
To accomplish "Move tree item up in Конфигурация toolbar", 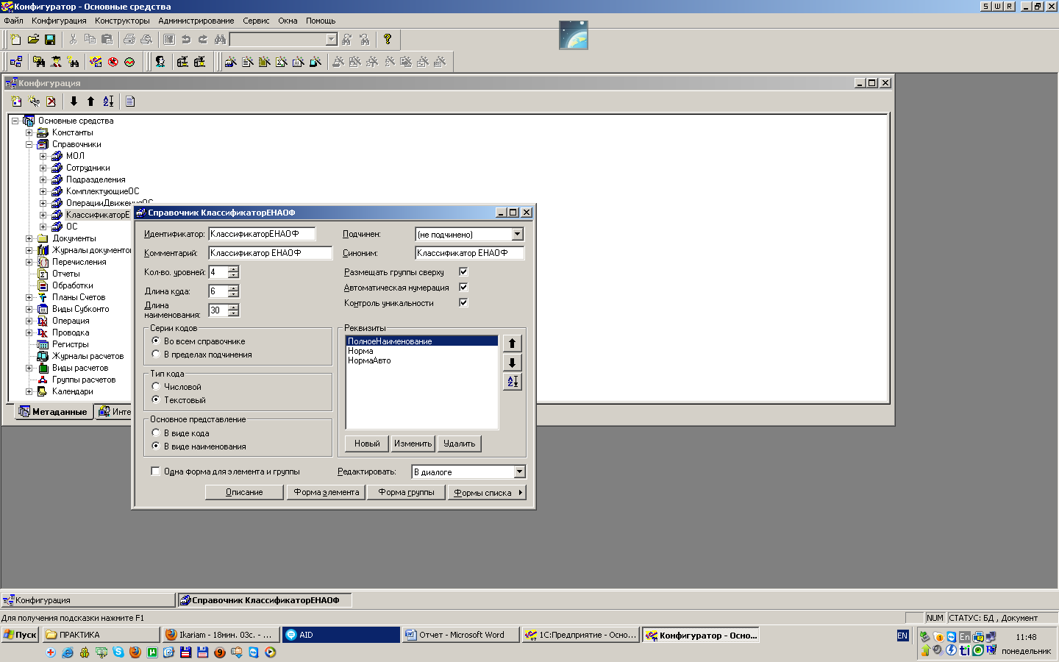I will click(x=90, y=102).
